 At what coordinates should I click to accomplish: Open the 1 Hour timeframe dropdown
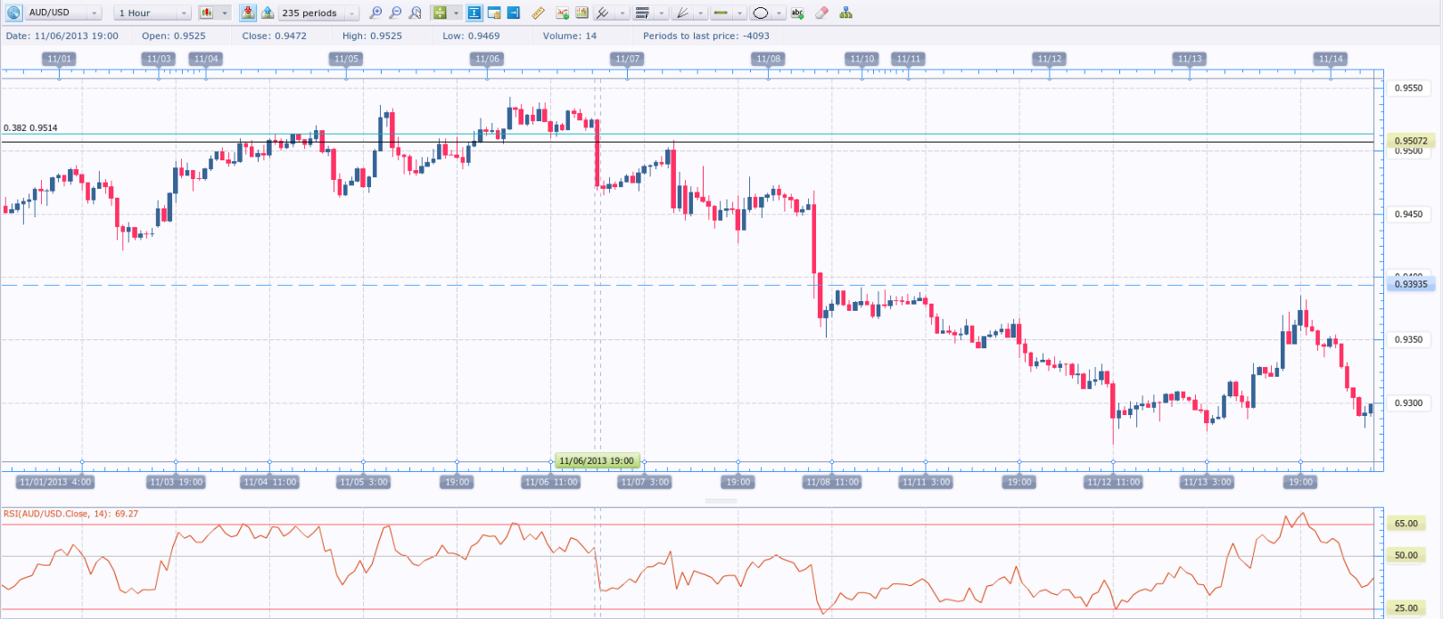[183, 13]
